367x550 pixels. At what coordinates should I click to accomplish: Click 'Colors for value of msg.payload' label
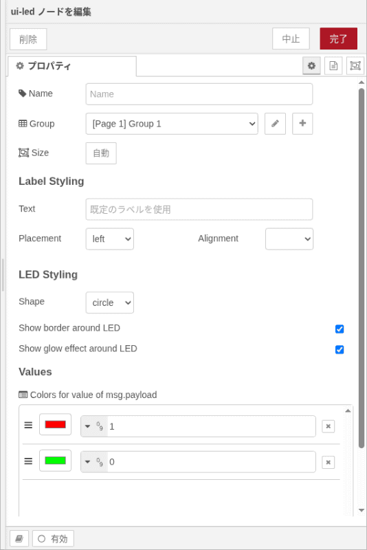pos(93,395)
